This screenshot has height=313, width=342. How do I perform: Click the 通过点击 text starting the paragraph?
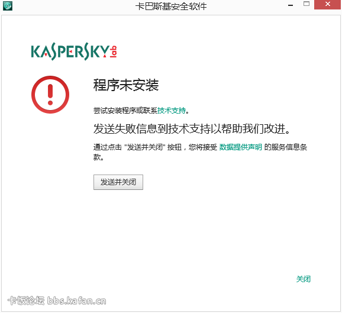tap(108, 147)
